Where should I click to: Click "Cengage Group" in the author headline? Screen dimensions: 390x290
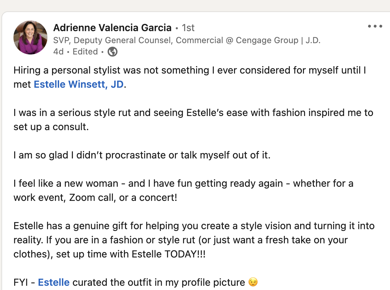click(267, 40)
